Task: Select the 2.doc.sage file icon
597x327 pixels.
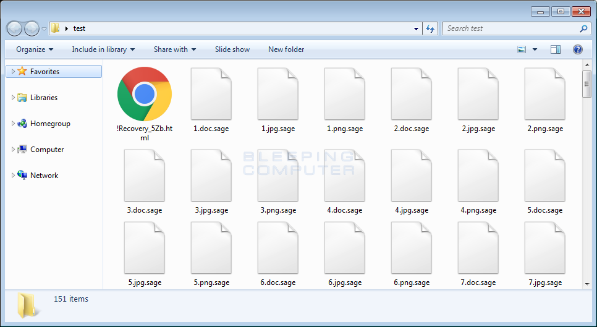Action: (x=412, y=94)
